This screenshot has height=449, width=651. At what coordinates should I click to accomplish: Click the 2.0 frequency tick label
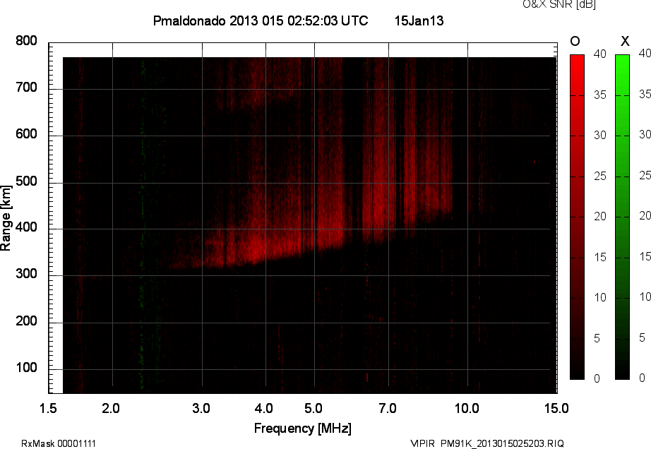tap(110, 409)
